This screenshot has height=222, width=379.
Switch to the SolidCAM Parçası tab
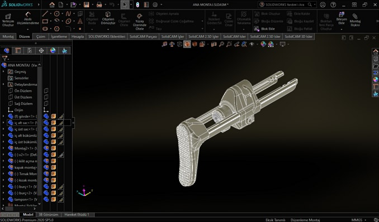point(143,37)
